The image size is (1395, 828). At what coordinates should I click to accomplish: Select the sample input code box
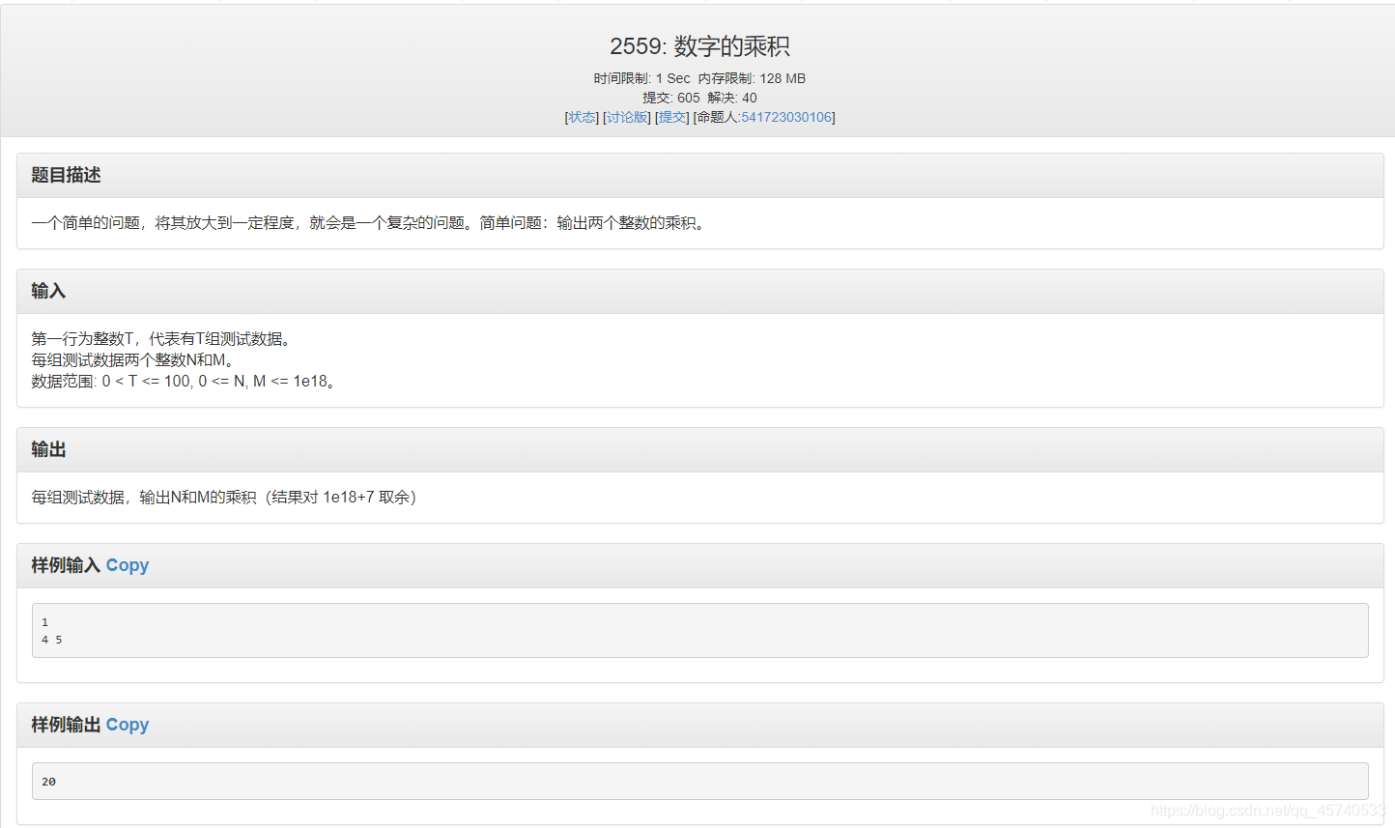(x=700, y=630)
